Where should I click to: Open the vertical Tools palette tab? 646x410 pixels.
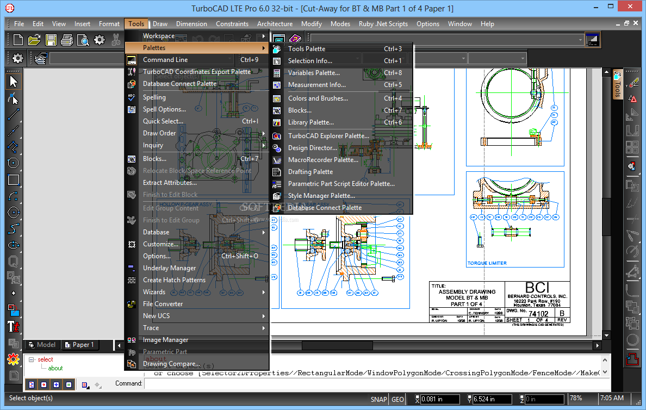617,84
